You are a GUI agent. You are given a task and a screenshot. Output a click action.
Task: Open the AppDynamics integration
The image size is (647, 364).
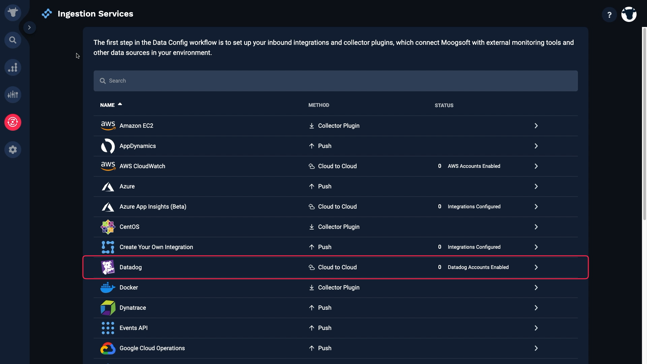pos(138,146)
